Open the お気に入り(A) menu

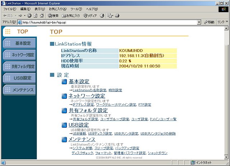[x=57, y=9]
